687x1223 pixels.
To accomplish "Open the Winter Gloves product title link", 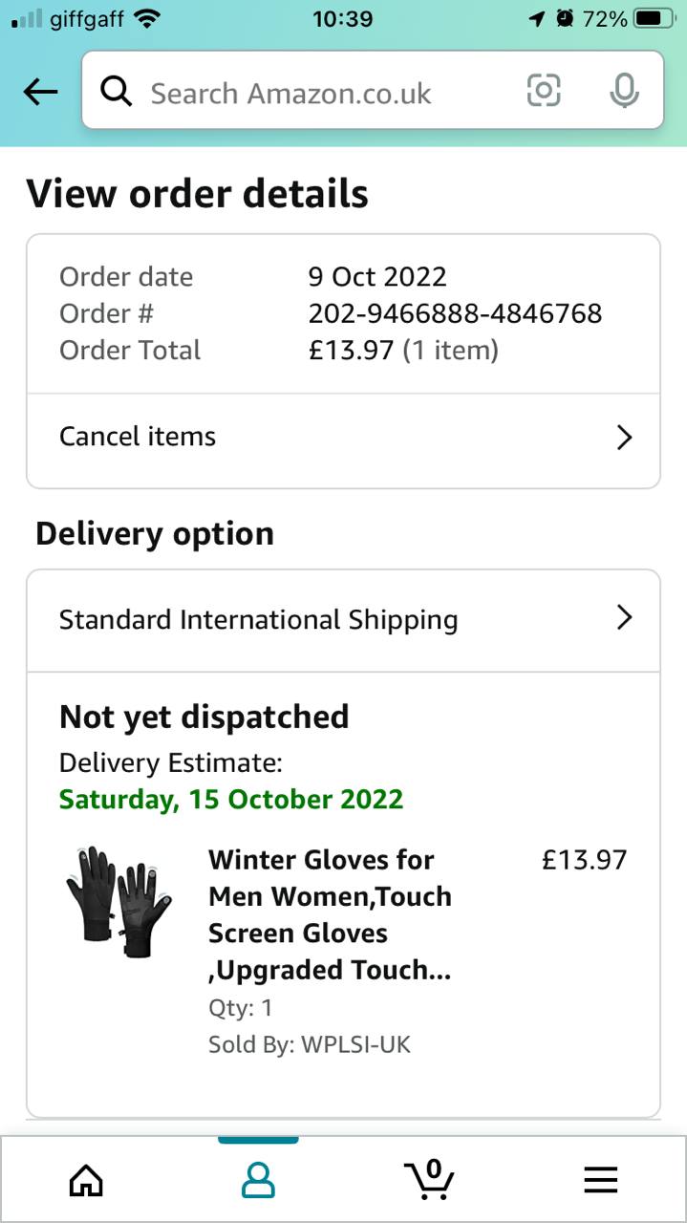I will pyautogui.click(x=330, y=914).
